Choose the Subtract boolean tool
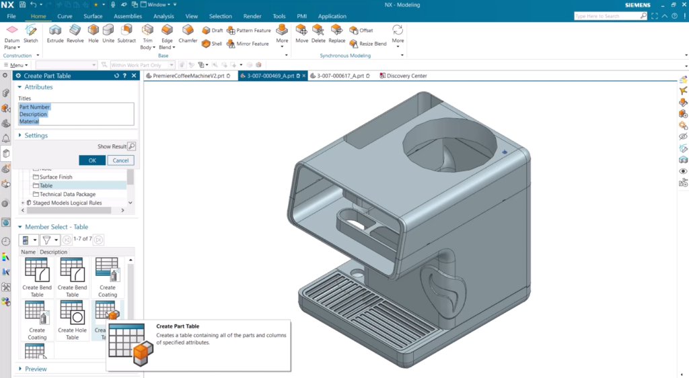This screenshot has width=689, height=378. [126, 34]
